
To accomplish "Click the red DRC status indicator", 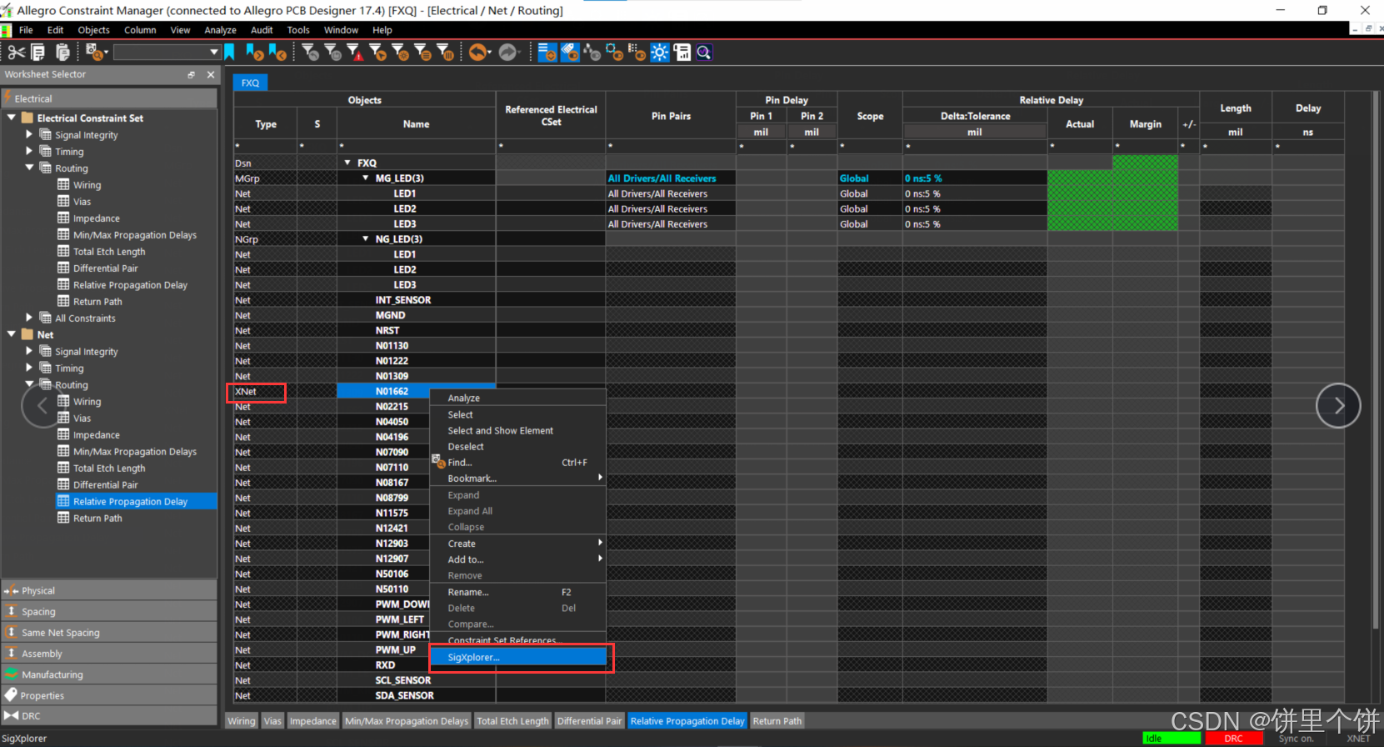I will (x=1233, y=739).
